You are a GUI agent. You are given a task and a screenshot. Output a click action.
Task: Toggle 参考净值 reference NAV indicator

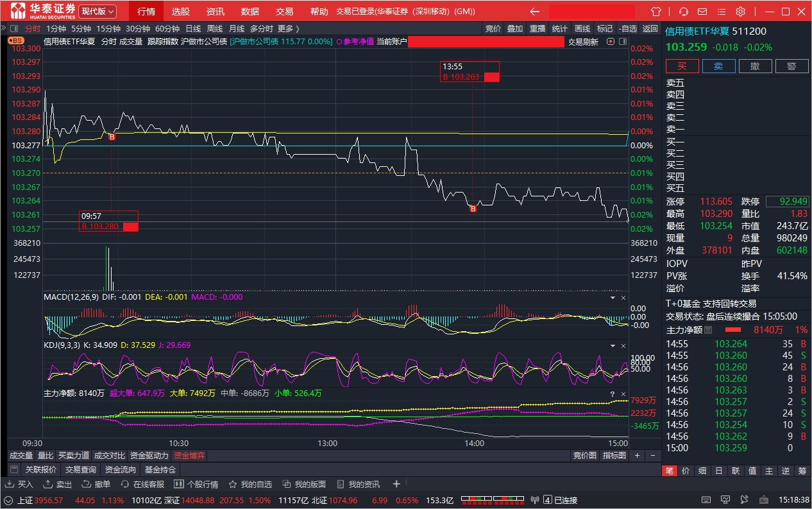click(x=355, y=42)
